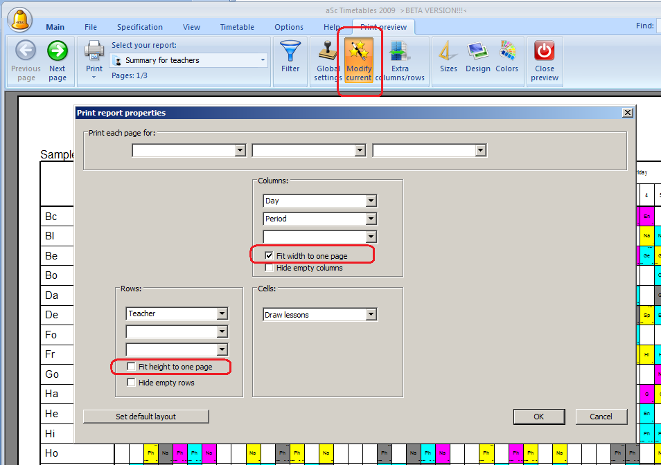Open the Colors palette icon
The image size is (661, 465).
pos(507,51)
